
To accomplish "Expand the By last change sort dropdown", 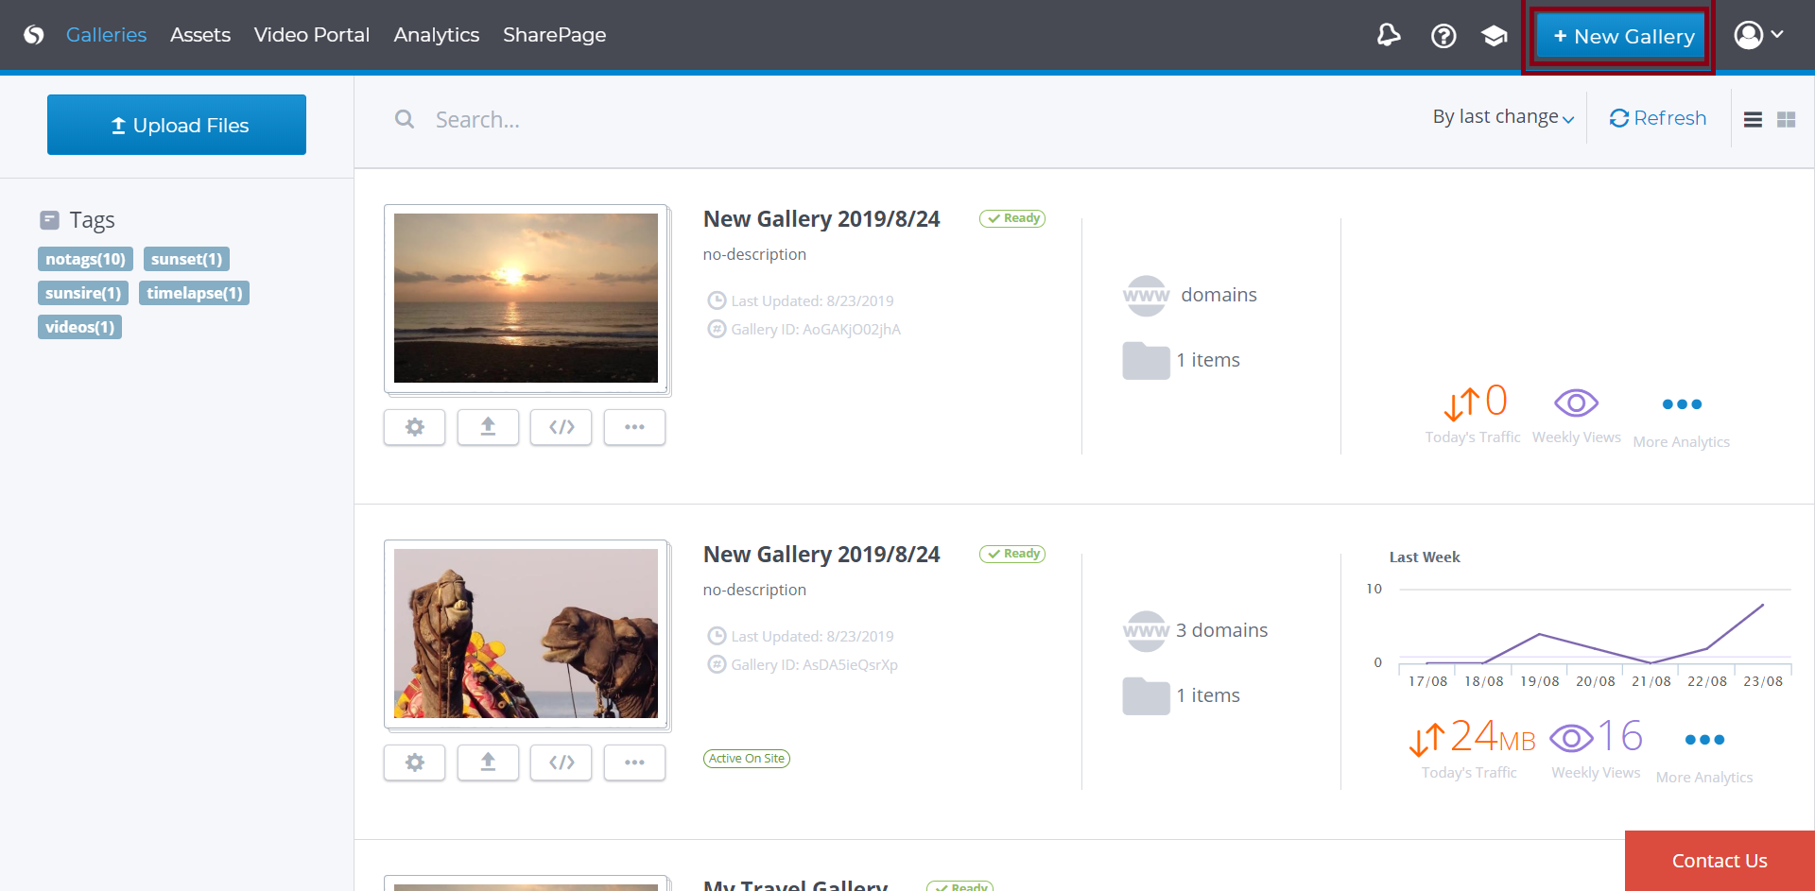I will (1502, 117).
